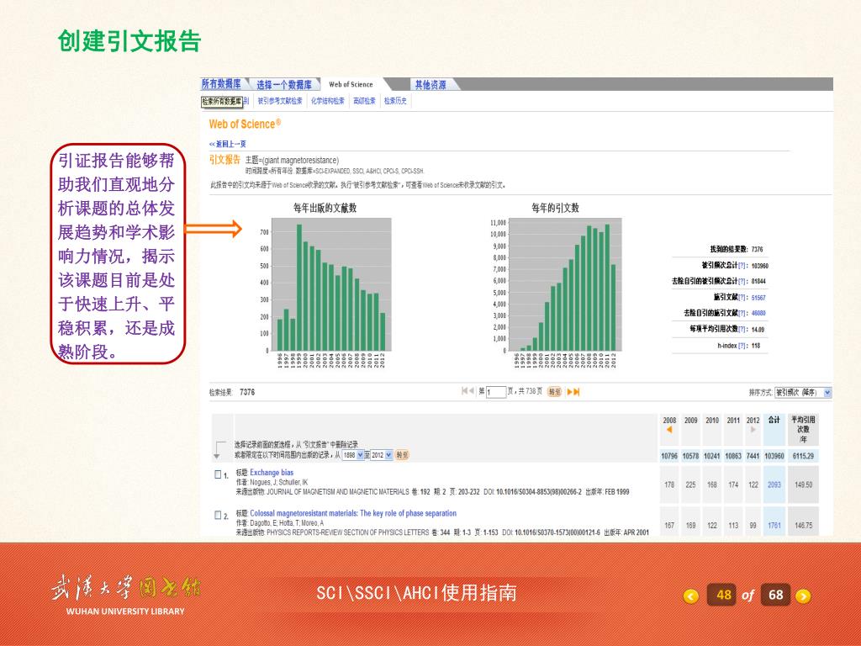Click the 2010 column header
The width and height of the screenshot is (861, 646).
tap(712, 421)
